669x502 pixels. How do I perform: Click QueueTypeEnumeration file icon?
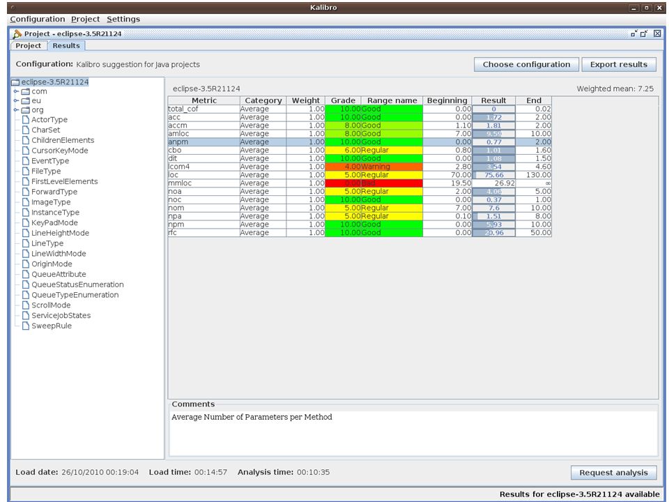[x=26, y=295]
